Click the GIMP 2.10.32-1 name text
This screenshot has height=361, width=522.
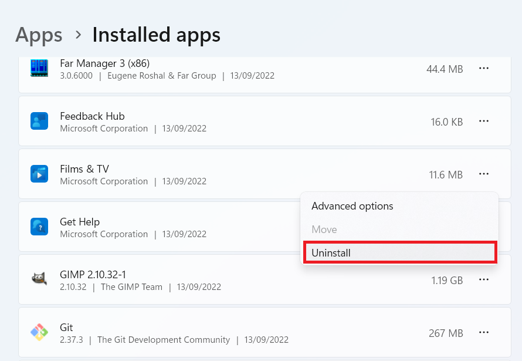point(93,275)
